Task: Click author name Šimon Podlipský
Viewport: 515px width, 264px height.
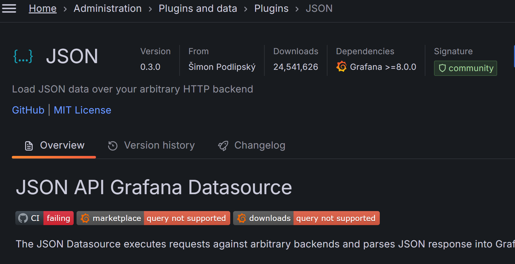Action: 222,67
